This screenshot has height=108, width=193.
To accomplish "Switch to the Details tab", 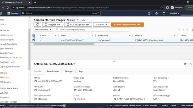I will [37, 71].
